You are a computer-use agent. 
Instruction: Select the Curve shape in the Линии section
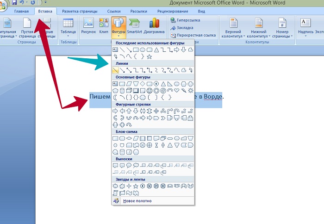(x=177, y=70)
